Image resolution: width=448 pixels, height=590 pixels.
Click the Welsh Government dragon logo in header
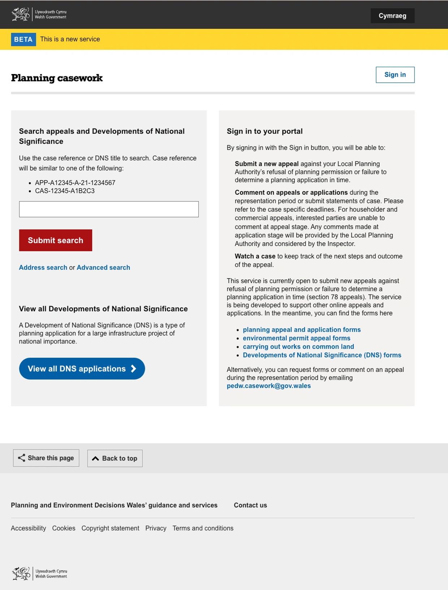[39, 14]
